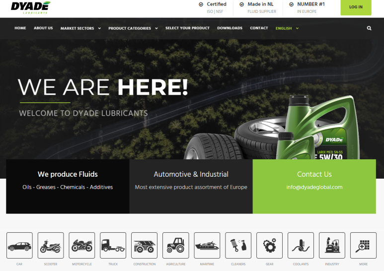Click the More categories icon
Screen dimensions: 384x271
click(363, 245)
